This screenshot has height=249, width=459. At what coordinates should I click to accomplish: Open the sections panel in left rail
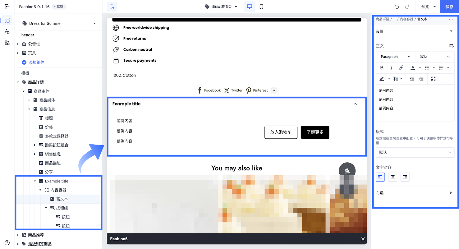(7, 20)
